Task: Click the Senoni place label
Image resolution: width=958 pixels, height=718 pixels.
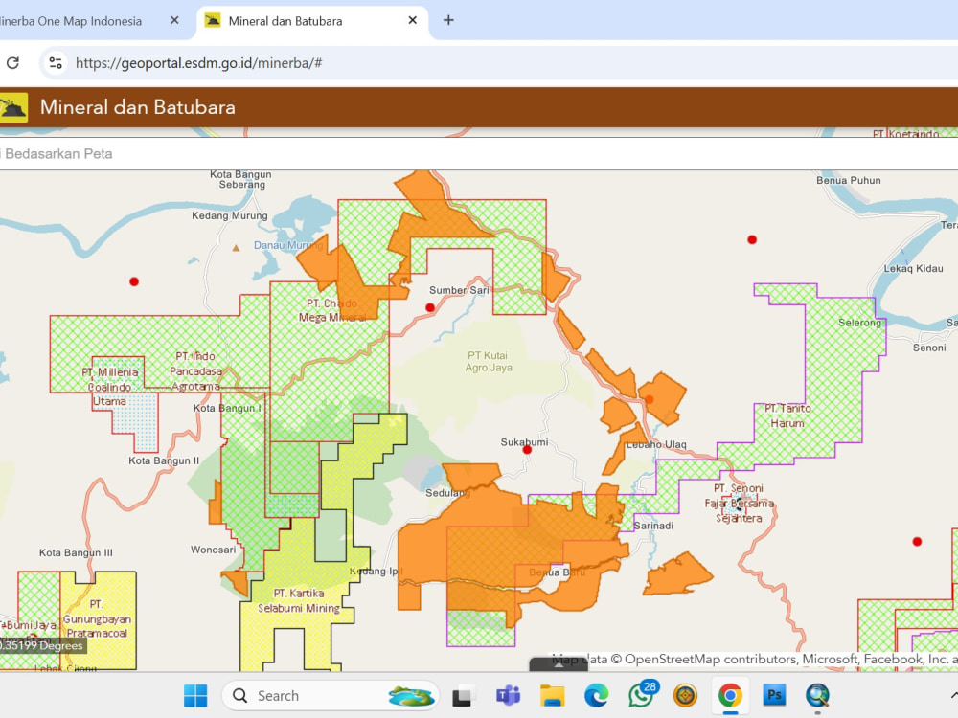Action: click(x=929, y=348)
